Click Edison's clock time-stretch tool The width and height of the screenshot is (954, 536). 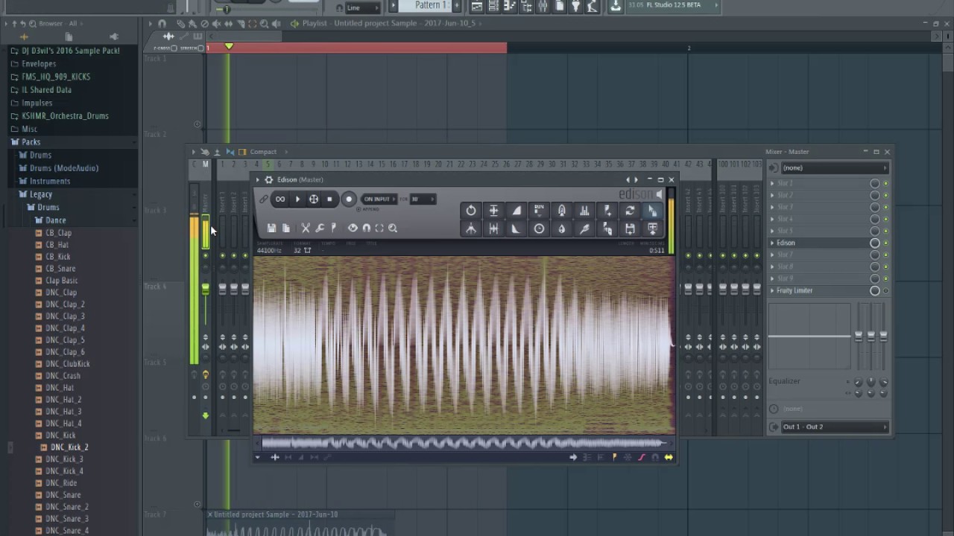coord(539,229)
